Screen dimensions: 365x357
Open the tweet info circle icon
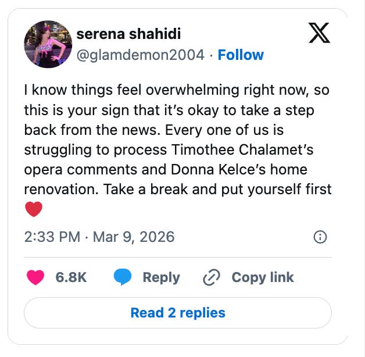[320, 237]
